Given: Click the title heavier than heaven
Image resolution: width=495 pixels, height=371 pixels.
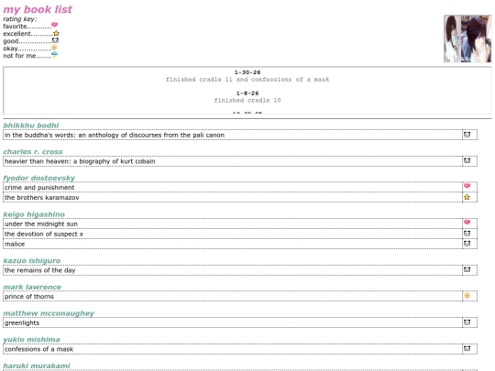Looking at the screenshot, I should tap(80, 161).
